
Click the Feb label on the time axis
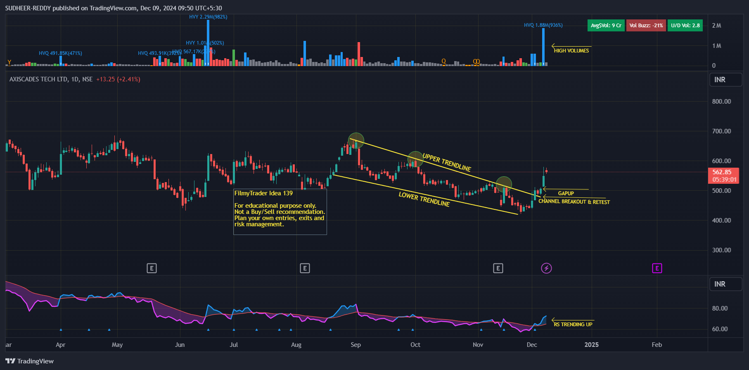pyautogui.click(x=657, y=345)
